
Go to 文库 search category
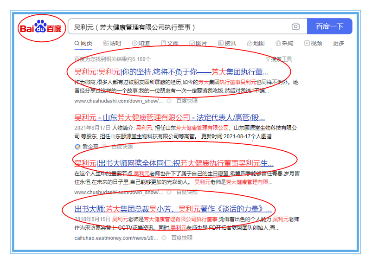pyautogui.click(x=170, y=44)
